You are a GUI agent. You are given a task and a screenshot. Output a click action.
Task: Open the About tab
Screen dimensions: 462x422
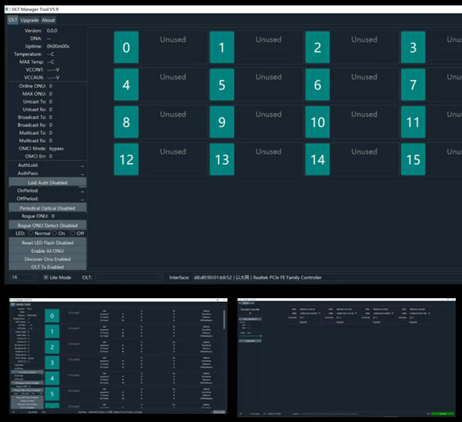48,20
